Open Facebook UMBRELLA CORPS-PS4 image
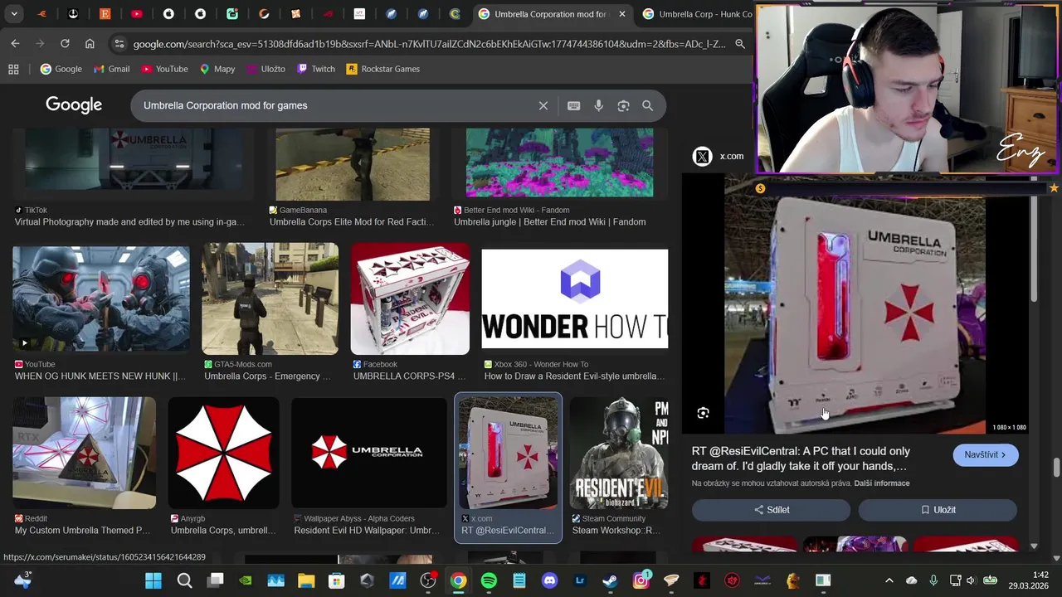1062x597 pixels. (x=410, y=298)
